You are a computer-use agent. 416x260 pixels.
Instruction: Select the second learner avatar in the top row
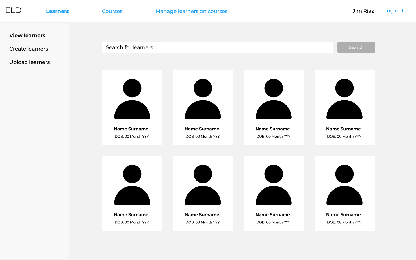tap(203, 99)
